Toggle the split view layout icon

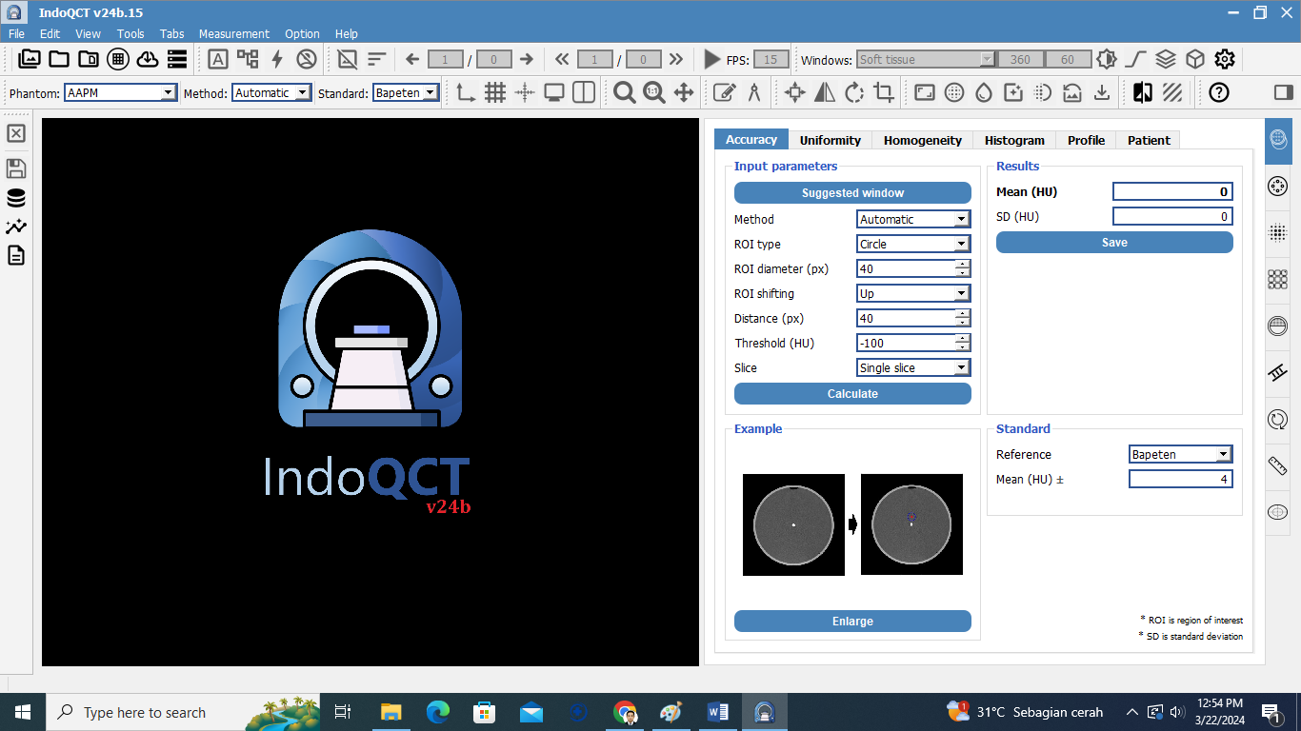584,92
